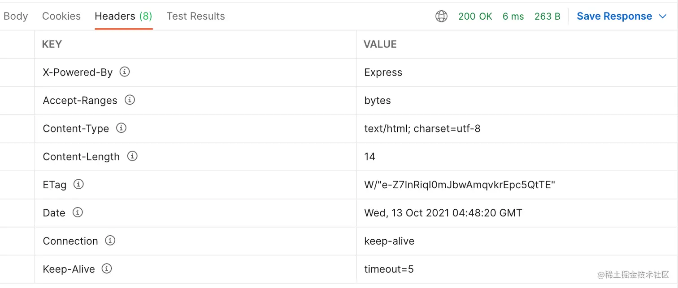
Task: Click the info icon beside ETag
Action: [78, 184]
